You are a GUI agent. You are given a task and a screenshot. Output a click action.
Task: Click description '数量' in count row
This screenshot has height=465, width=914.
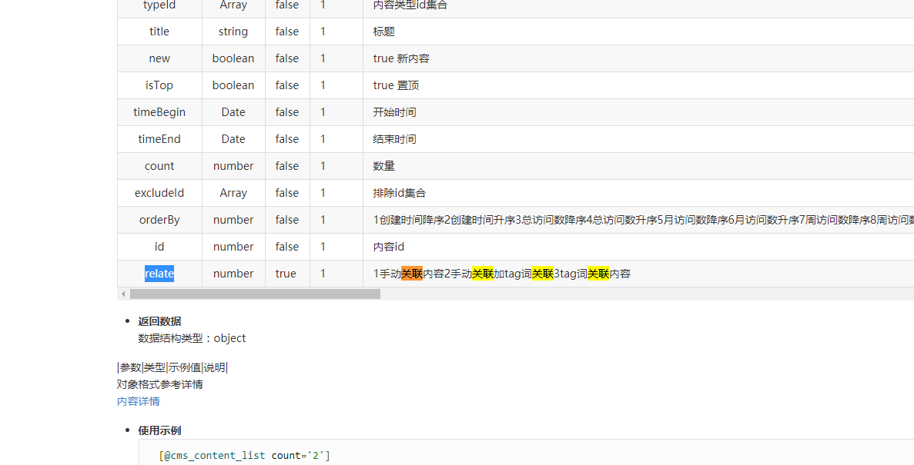point(383,166)
